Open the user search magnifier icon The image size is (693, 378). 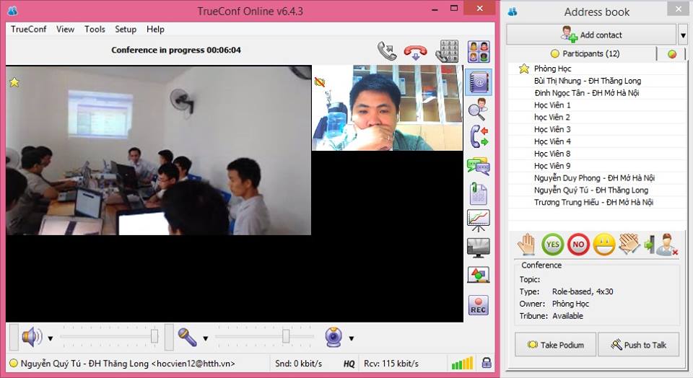478,110
